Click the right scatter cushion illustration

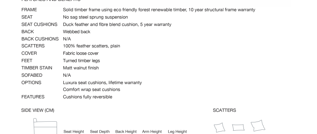pyautogui.click(x=258, y=126)
